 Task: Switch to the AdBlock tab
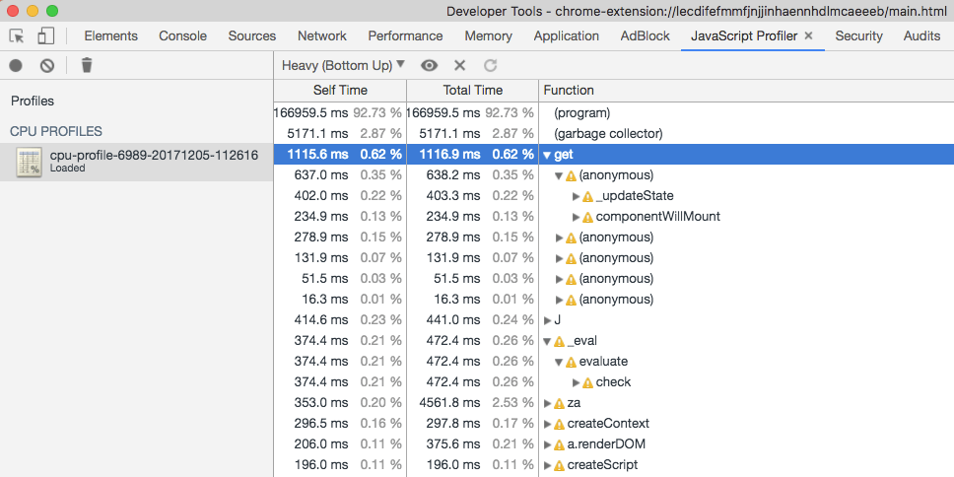click(x=645, y=35)
